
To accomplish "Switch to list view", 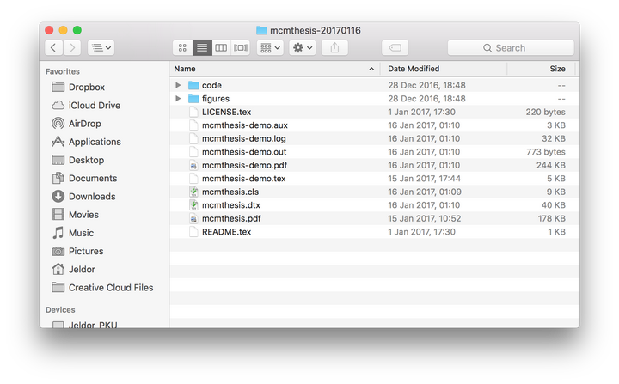I will pos(202,48).
